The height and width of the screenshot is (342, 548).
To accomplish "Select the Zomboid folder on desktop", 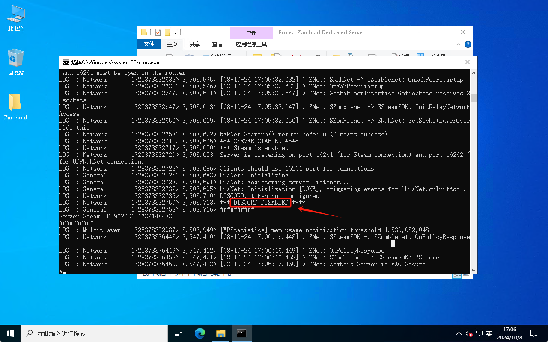I will pos(15,107).
